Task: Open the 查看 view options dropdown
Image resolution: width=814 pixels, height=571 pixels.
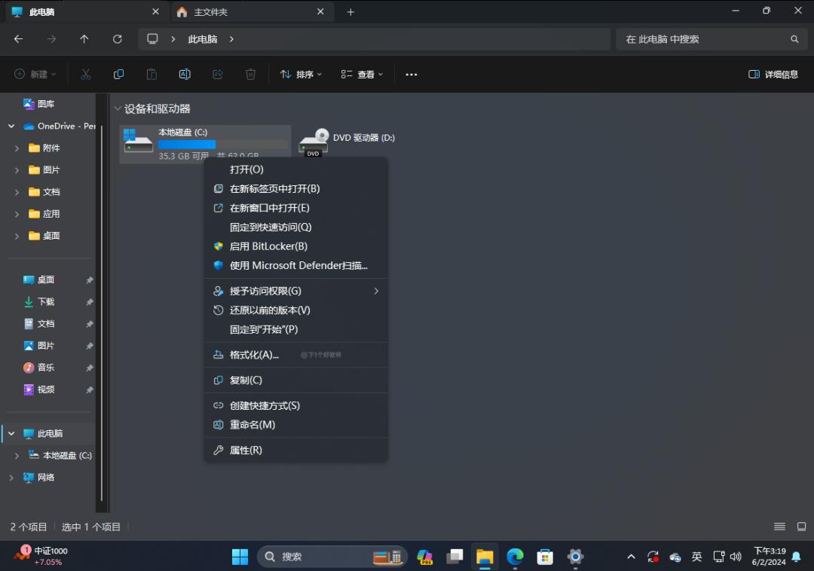Action: (362, 74)
